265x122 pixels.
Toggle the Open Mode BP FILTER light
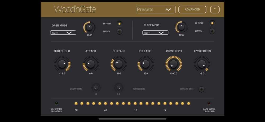coord(119,24)
